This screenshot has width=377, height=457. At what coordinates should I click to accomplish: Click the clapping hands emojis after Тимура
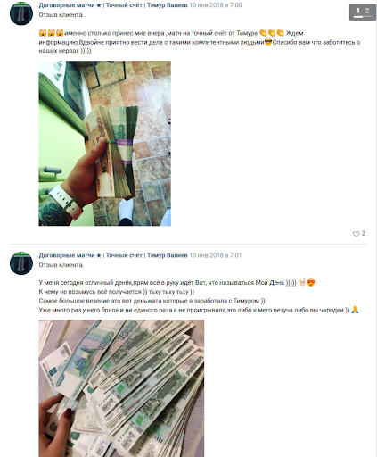(271, 33)
